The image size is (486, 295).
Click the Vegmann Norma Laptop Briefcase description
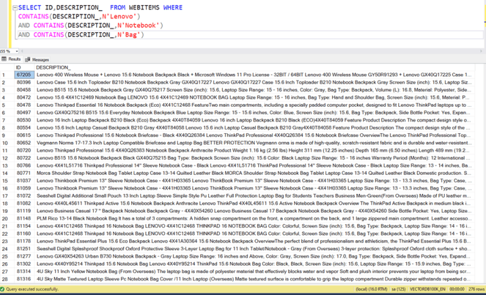click(254, 143)
